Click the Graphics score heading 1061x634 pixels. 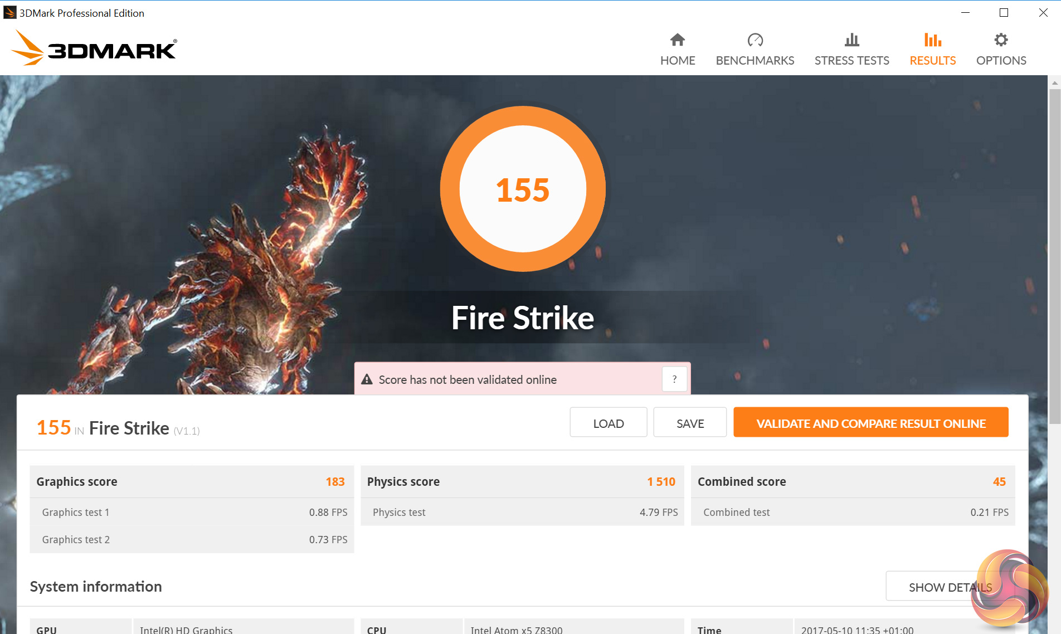coord(77,481)
